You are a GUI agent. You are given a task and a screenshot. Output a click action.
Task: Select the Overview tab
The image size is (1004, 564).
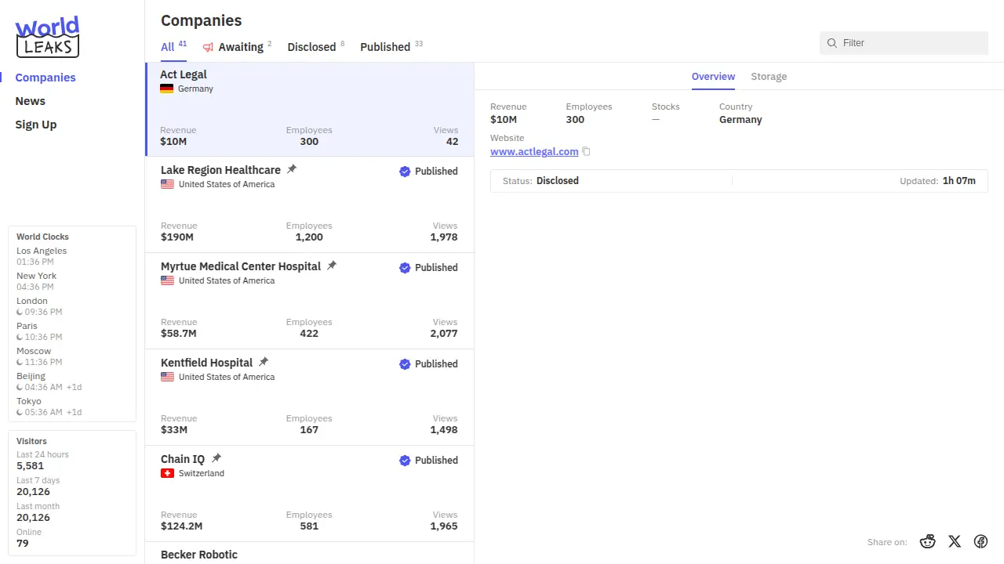(713, 77)
